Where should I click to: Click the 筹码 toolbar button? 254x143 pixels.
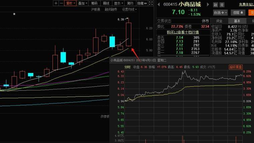click(x=94, y=3)
